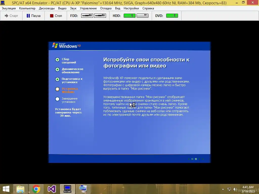Click the Подготовка к установке label

pyautogui.click(x=72, y=80)
